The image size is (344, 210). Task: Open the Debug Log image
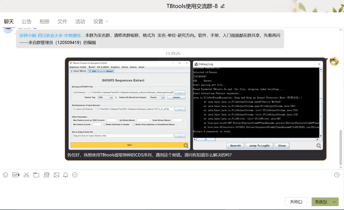click(258, 105)
